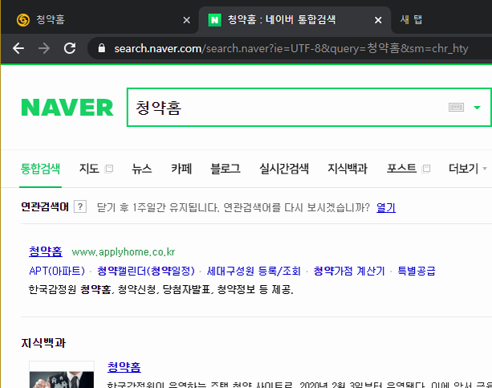This screenshot has width=492, height=388.
Task: Click the description 한국감정원 청약홈, 청약신청 text
Action: [x=161, y=289]
